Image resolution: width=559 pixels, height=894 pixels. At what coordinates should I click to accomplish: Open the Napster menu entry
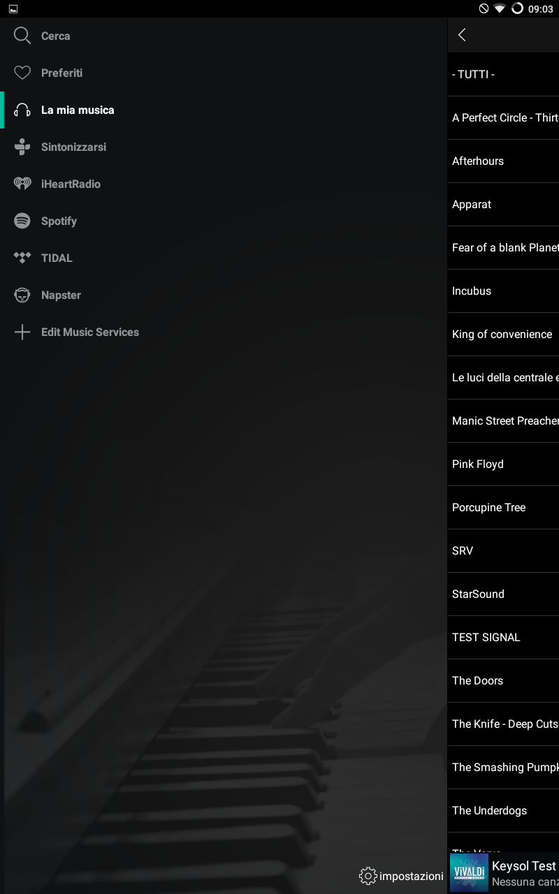point(224,295)
